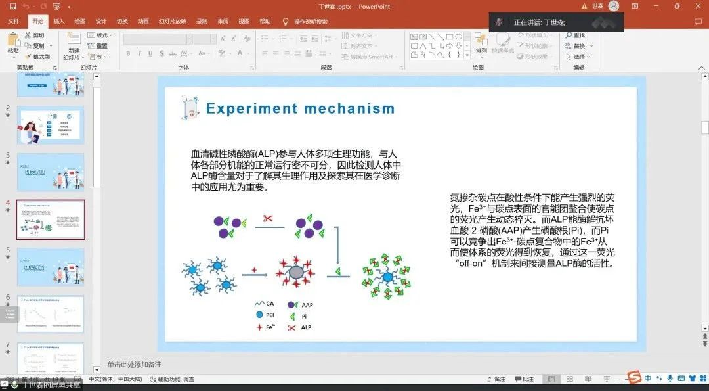Screen dimensions: 709x391
Task: Select the Format Painter (格式刷) tool
Action: [x=37, y=57]
